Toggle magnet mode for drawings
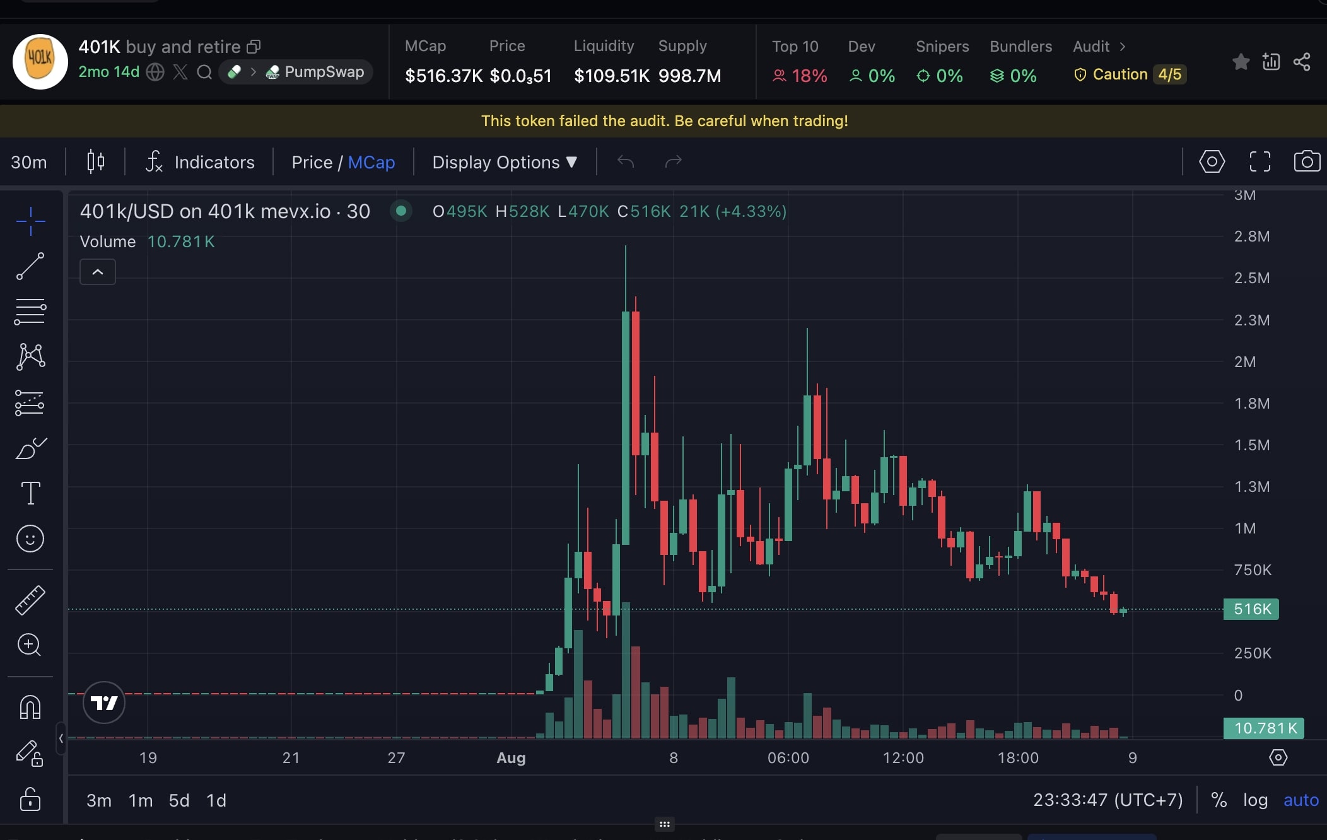The width and height of the screenshot is (1327, 840). (x=30, y=707)
